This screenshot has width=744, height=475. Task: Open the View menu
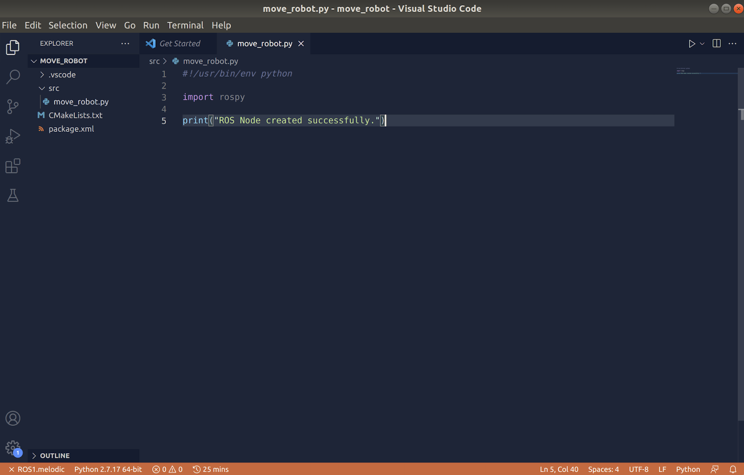pyautogui.click(x=106, y=25)
